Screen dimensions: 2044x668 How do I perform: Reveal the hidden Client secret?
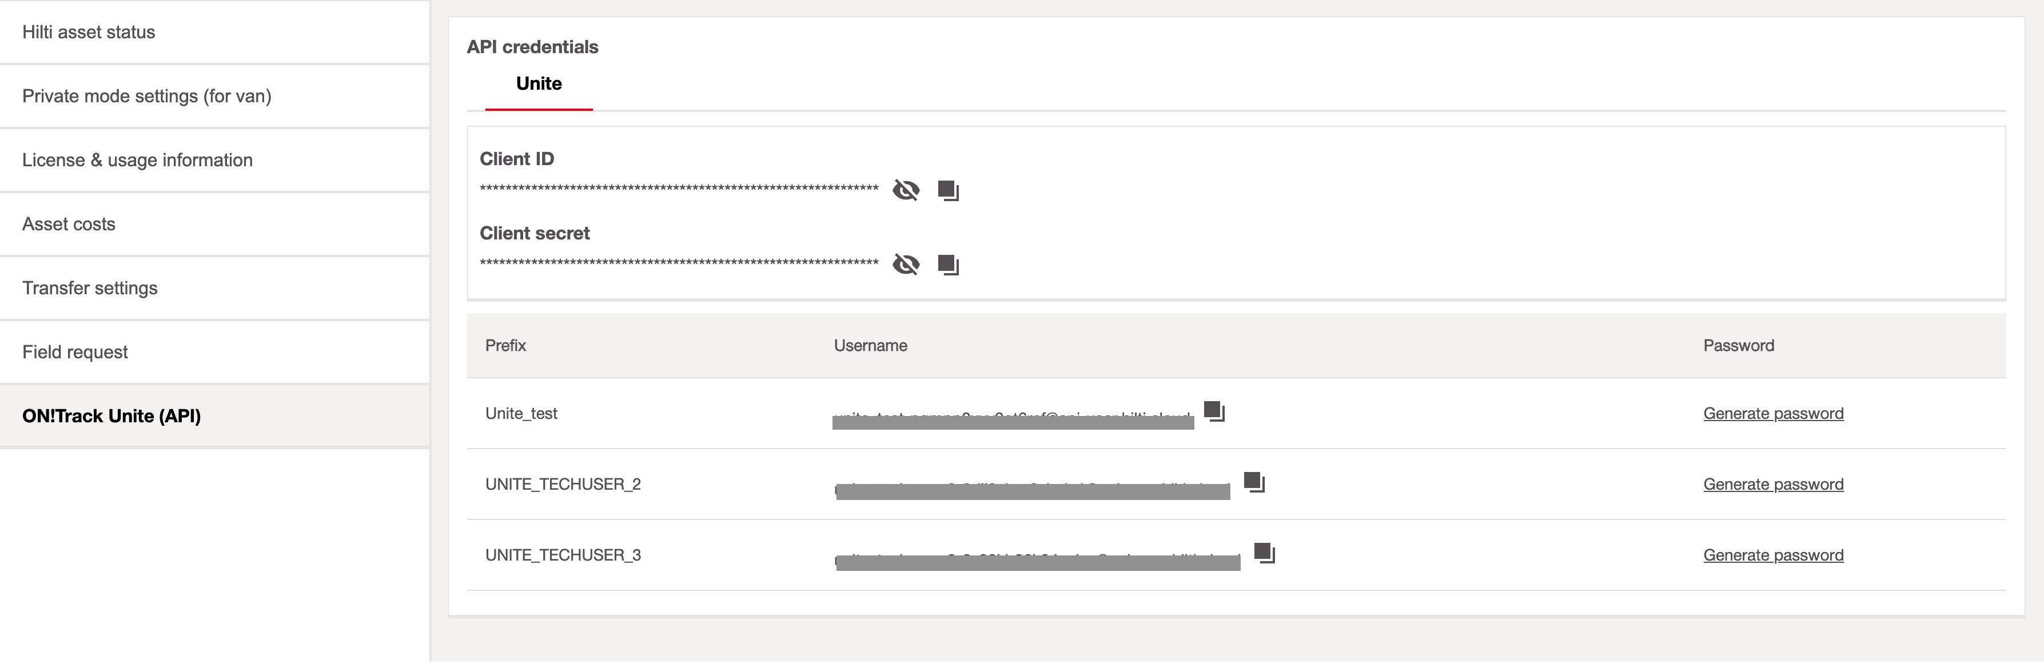(x=905, y=264)
